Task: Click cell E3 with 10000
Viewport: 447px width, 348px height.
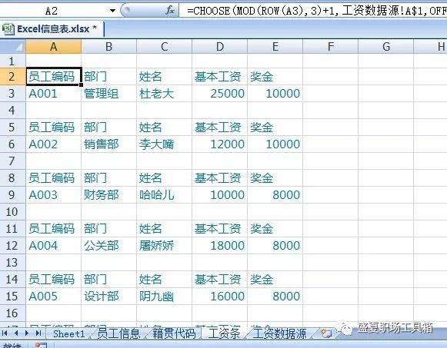Action: pos(275,93)
